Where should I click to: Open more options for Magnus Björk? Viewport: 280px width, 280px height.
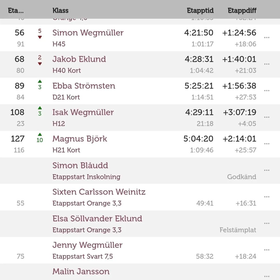pyautogui.click(x=267, y=144)
